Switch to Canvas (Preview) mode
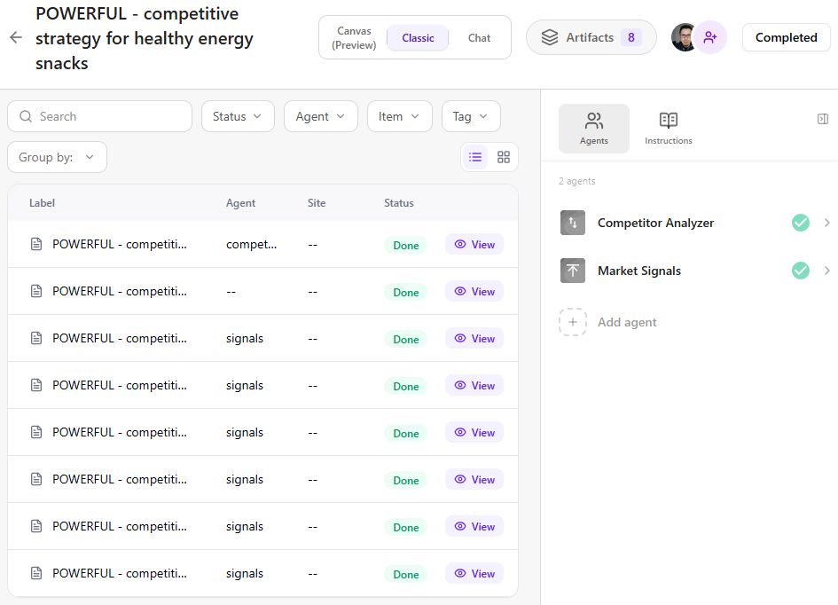The image size is (838, 605). pos(355,37)
